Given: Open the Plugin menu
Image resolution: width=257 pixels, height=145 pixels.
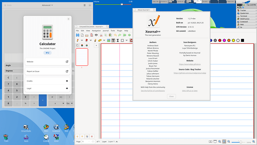Looking at the screenshot, I should click(x=120, y=31).
